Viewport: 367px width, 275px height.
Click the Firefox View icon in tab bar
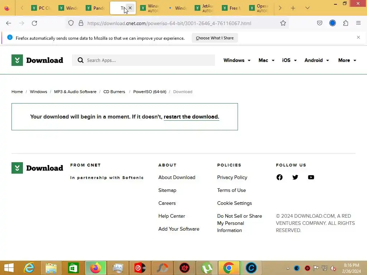pyautogui.click(x=7, y=8)
